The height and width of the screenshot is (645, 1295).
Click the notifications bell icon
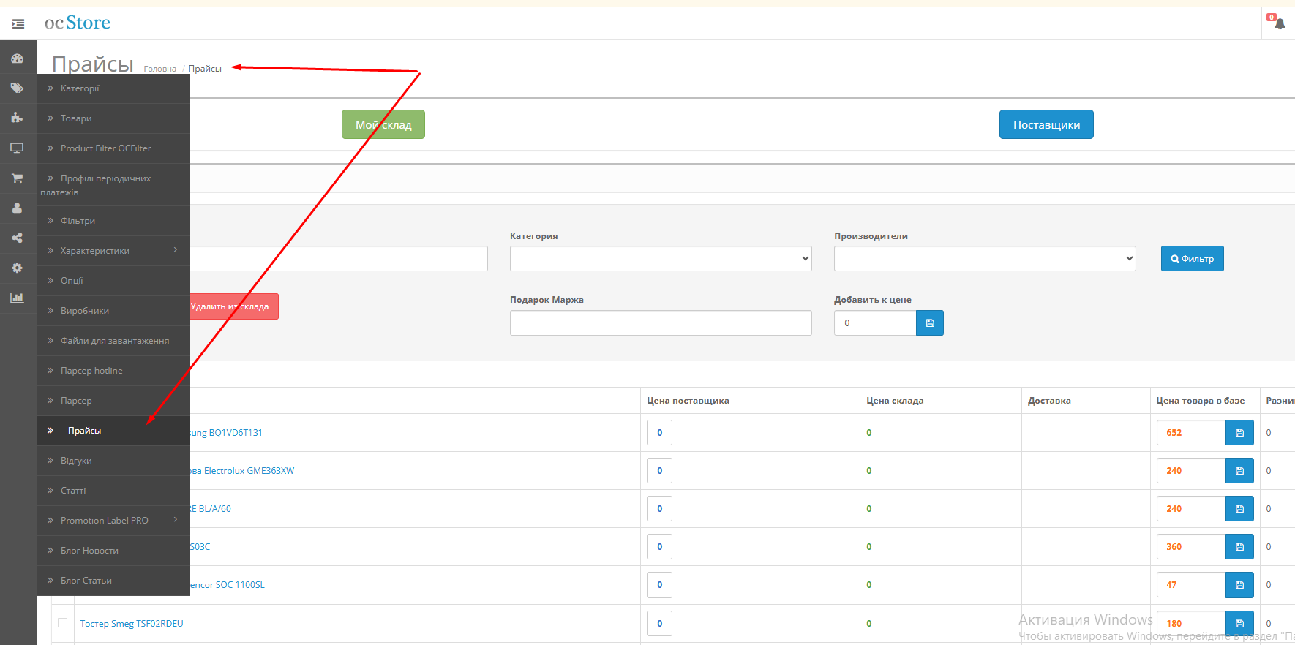click(x=1279, y=23)
